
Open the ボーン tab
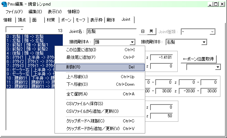[66, 20]
